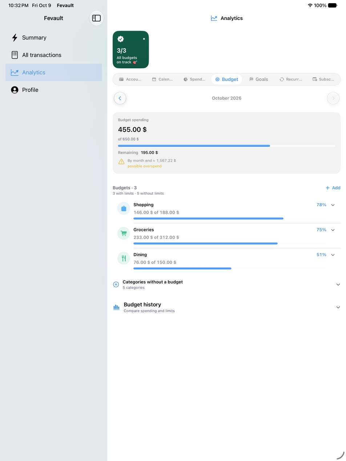Click the overspend warning triangle icon
The width and height of the screenshot is (346, 461).
tap(121, 162)
